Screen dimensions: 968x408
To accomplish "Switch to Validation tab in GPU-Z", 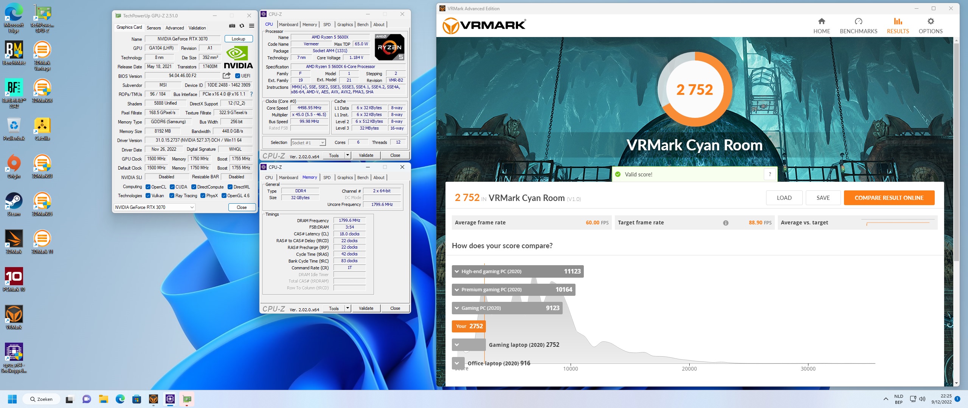I will coord(197,28).
